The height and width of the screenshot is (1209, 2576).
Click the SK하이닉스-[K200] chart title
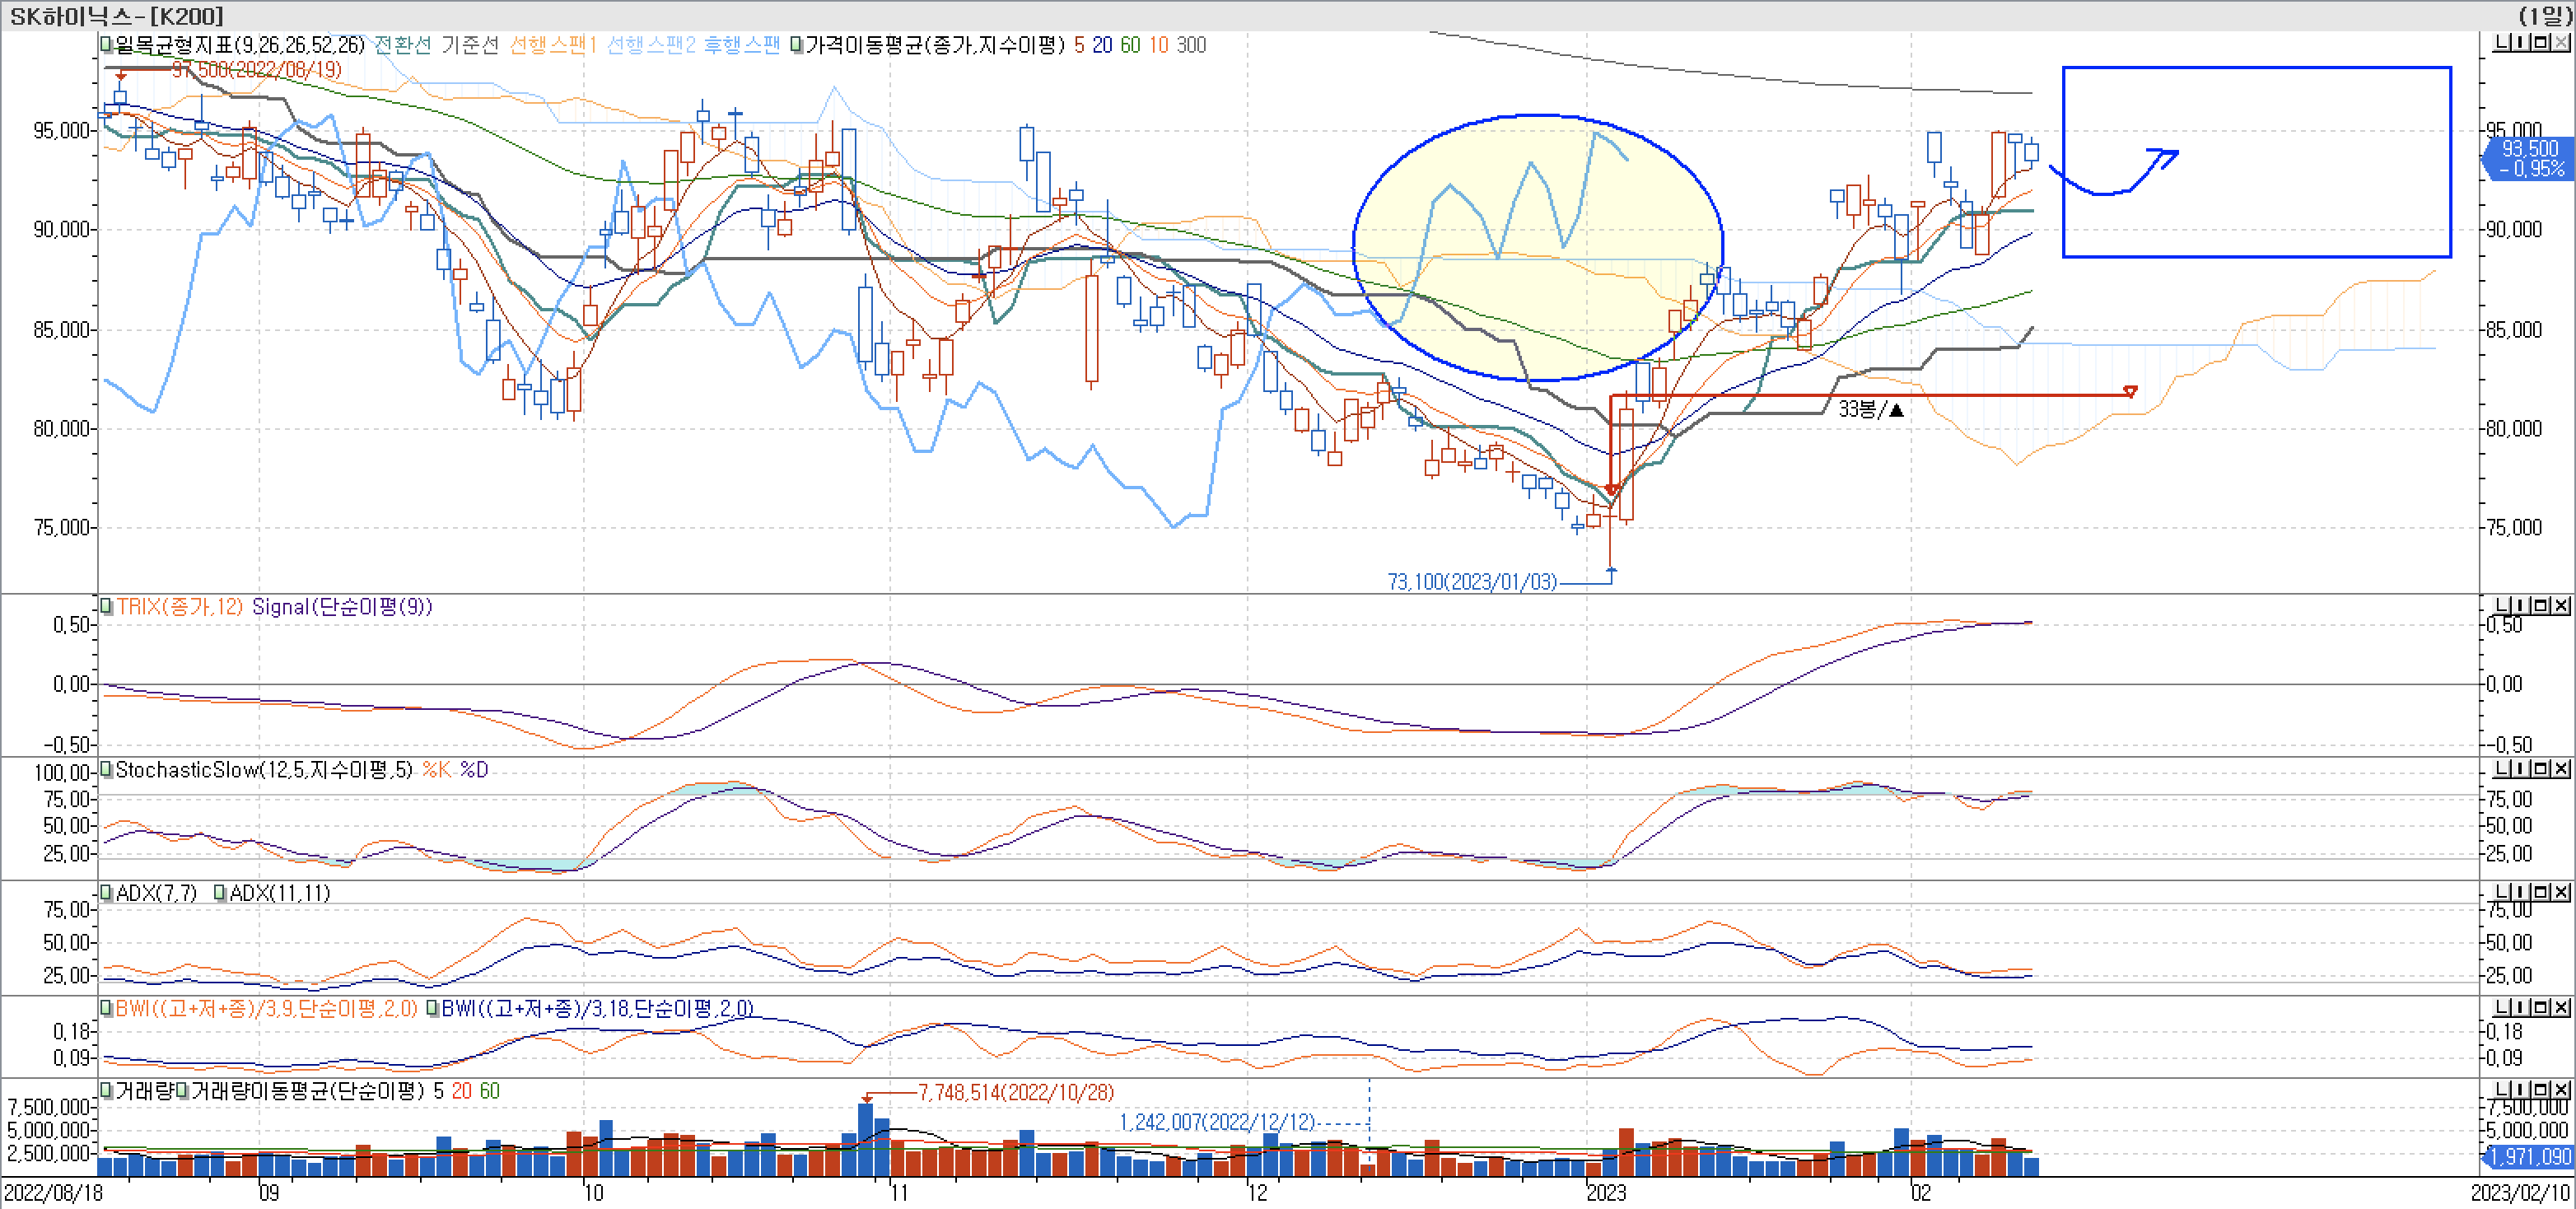click(116, 16)
